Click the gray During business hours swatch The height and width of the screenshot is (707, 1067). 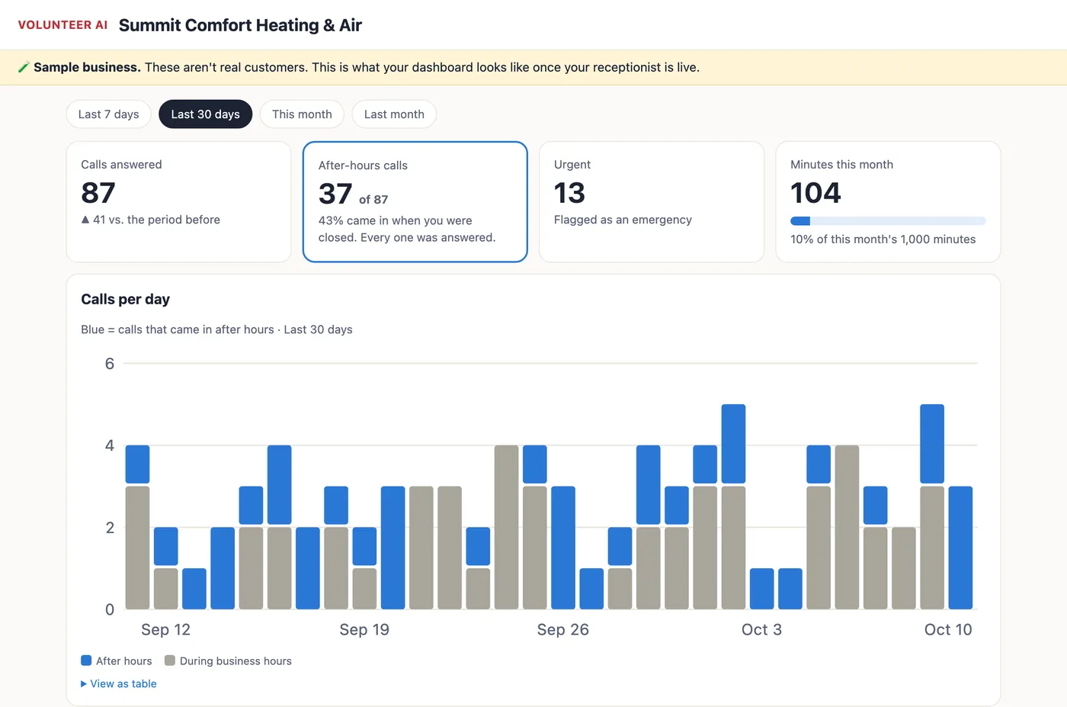click(170, 660)
